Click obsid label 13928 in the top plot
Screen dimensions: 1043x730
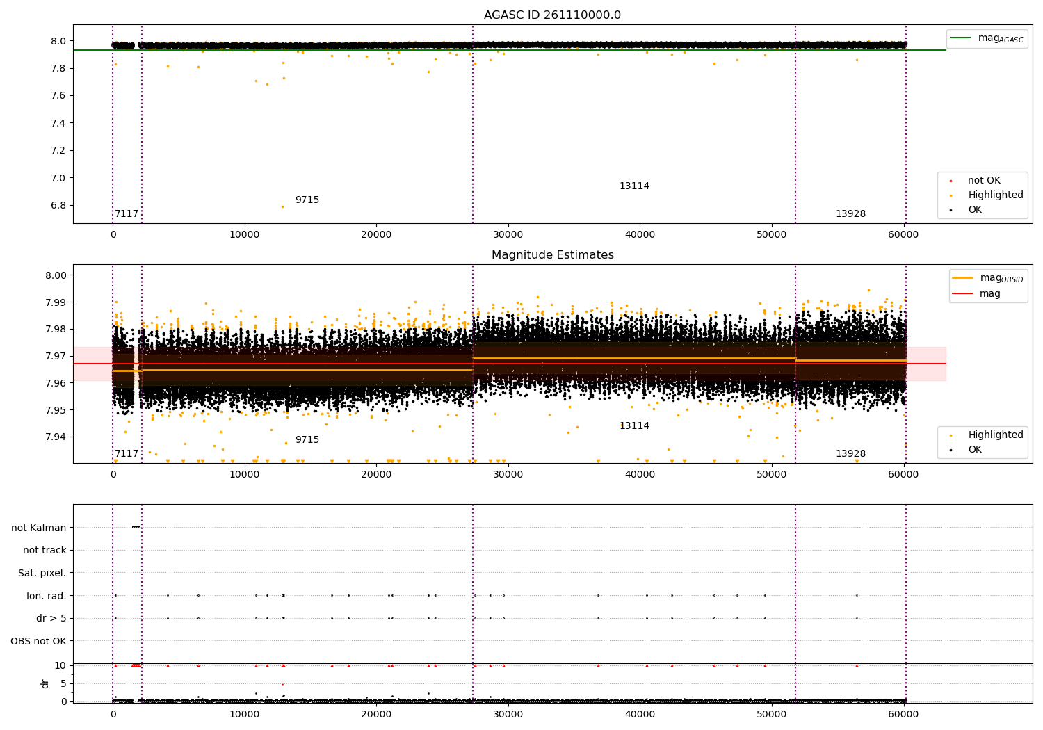coord(850,214)
